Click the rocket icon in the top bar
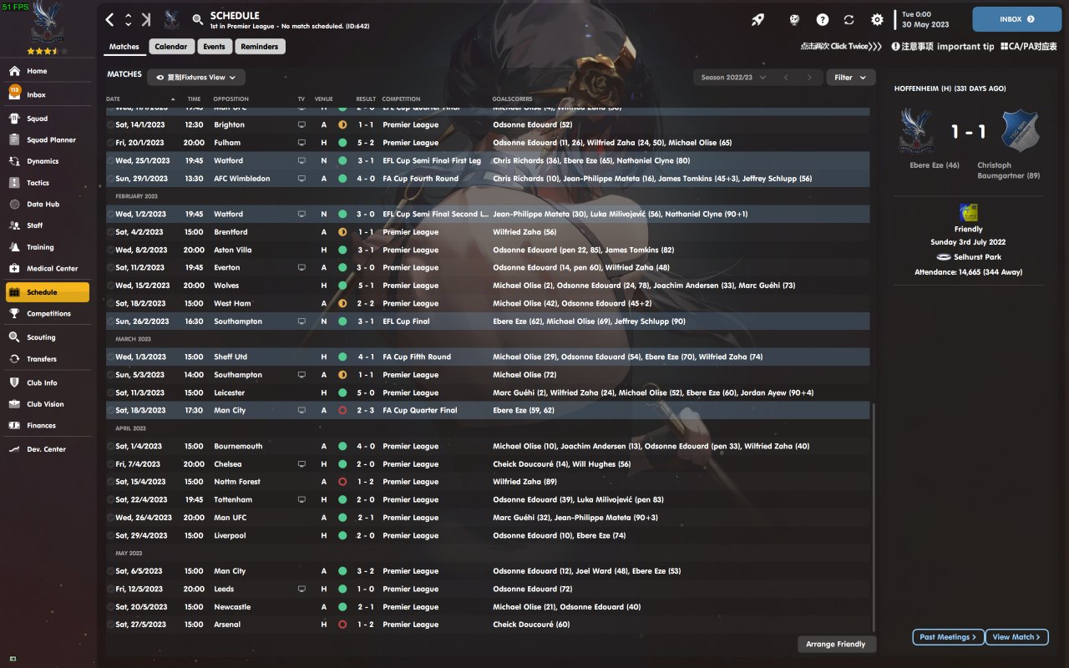The image size is (1069, 668). 757,19
